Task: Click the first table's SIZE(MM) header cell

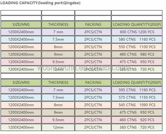Action: 21,25
